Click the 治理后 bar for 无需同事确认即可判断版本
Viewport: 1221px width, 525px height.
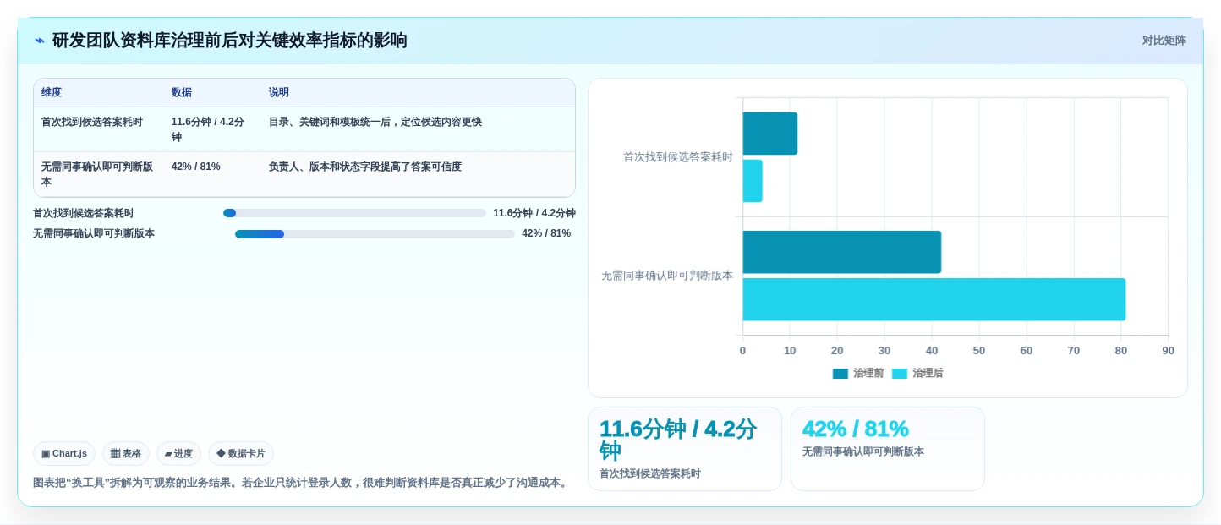(x=934, y=299)
